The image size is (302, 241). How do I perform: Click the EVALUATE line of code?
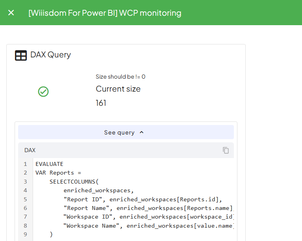coord(49,164)
